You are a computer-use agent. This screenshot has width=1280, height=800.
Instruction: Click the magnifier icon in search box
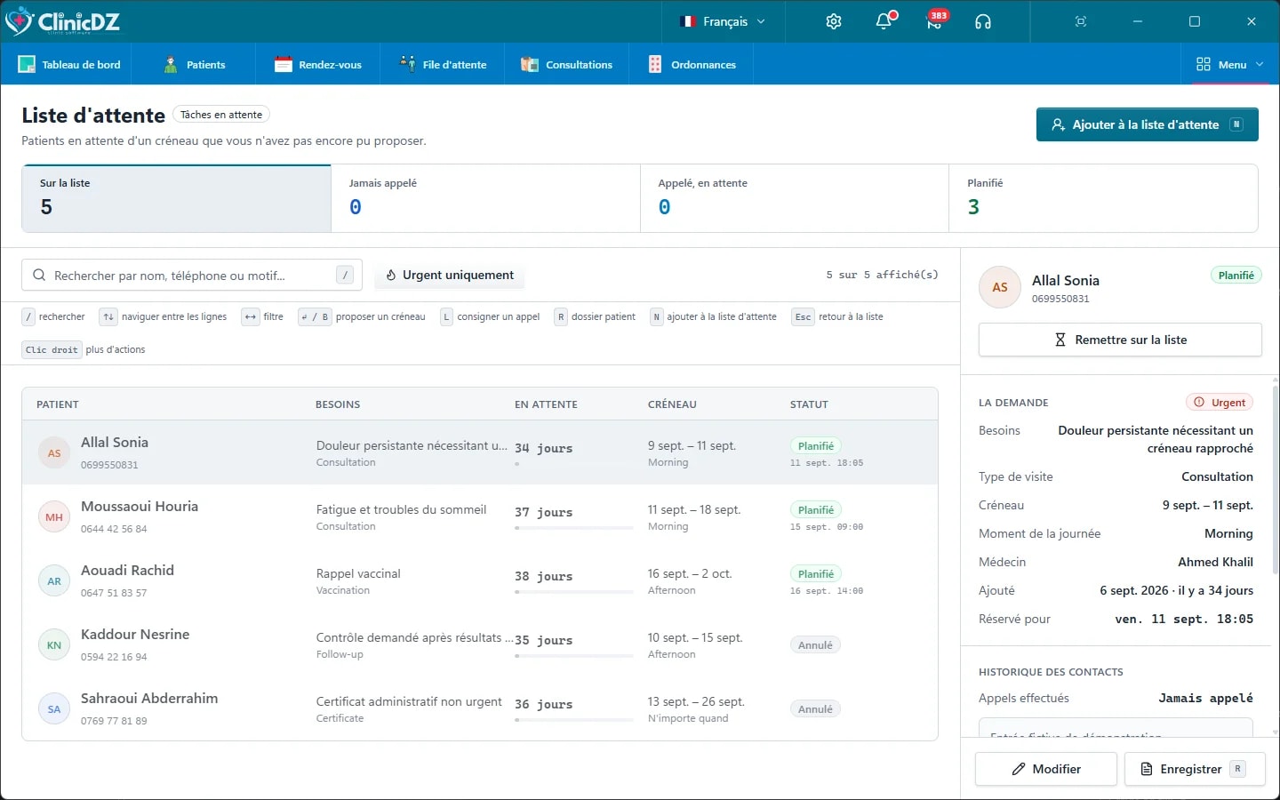pos(39,276)
